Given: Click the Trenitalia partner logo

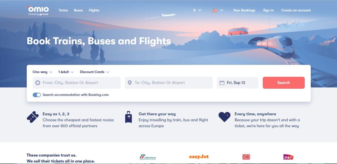Looking at the screenshot, I should coord(148,157).
